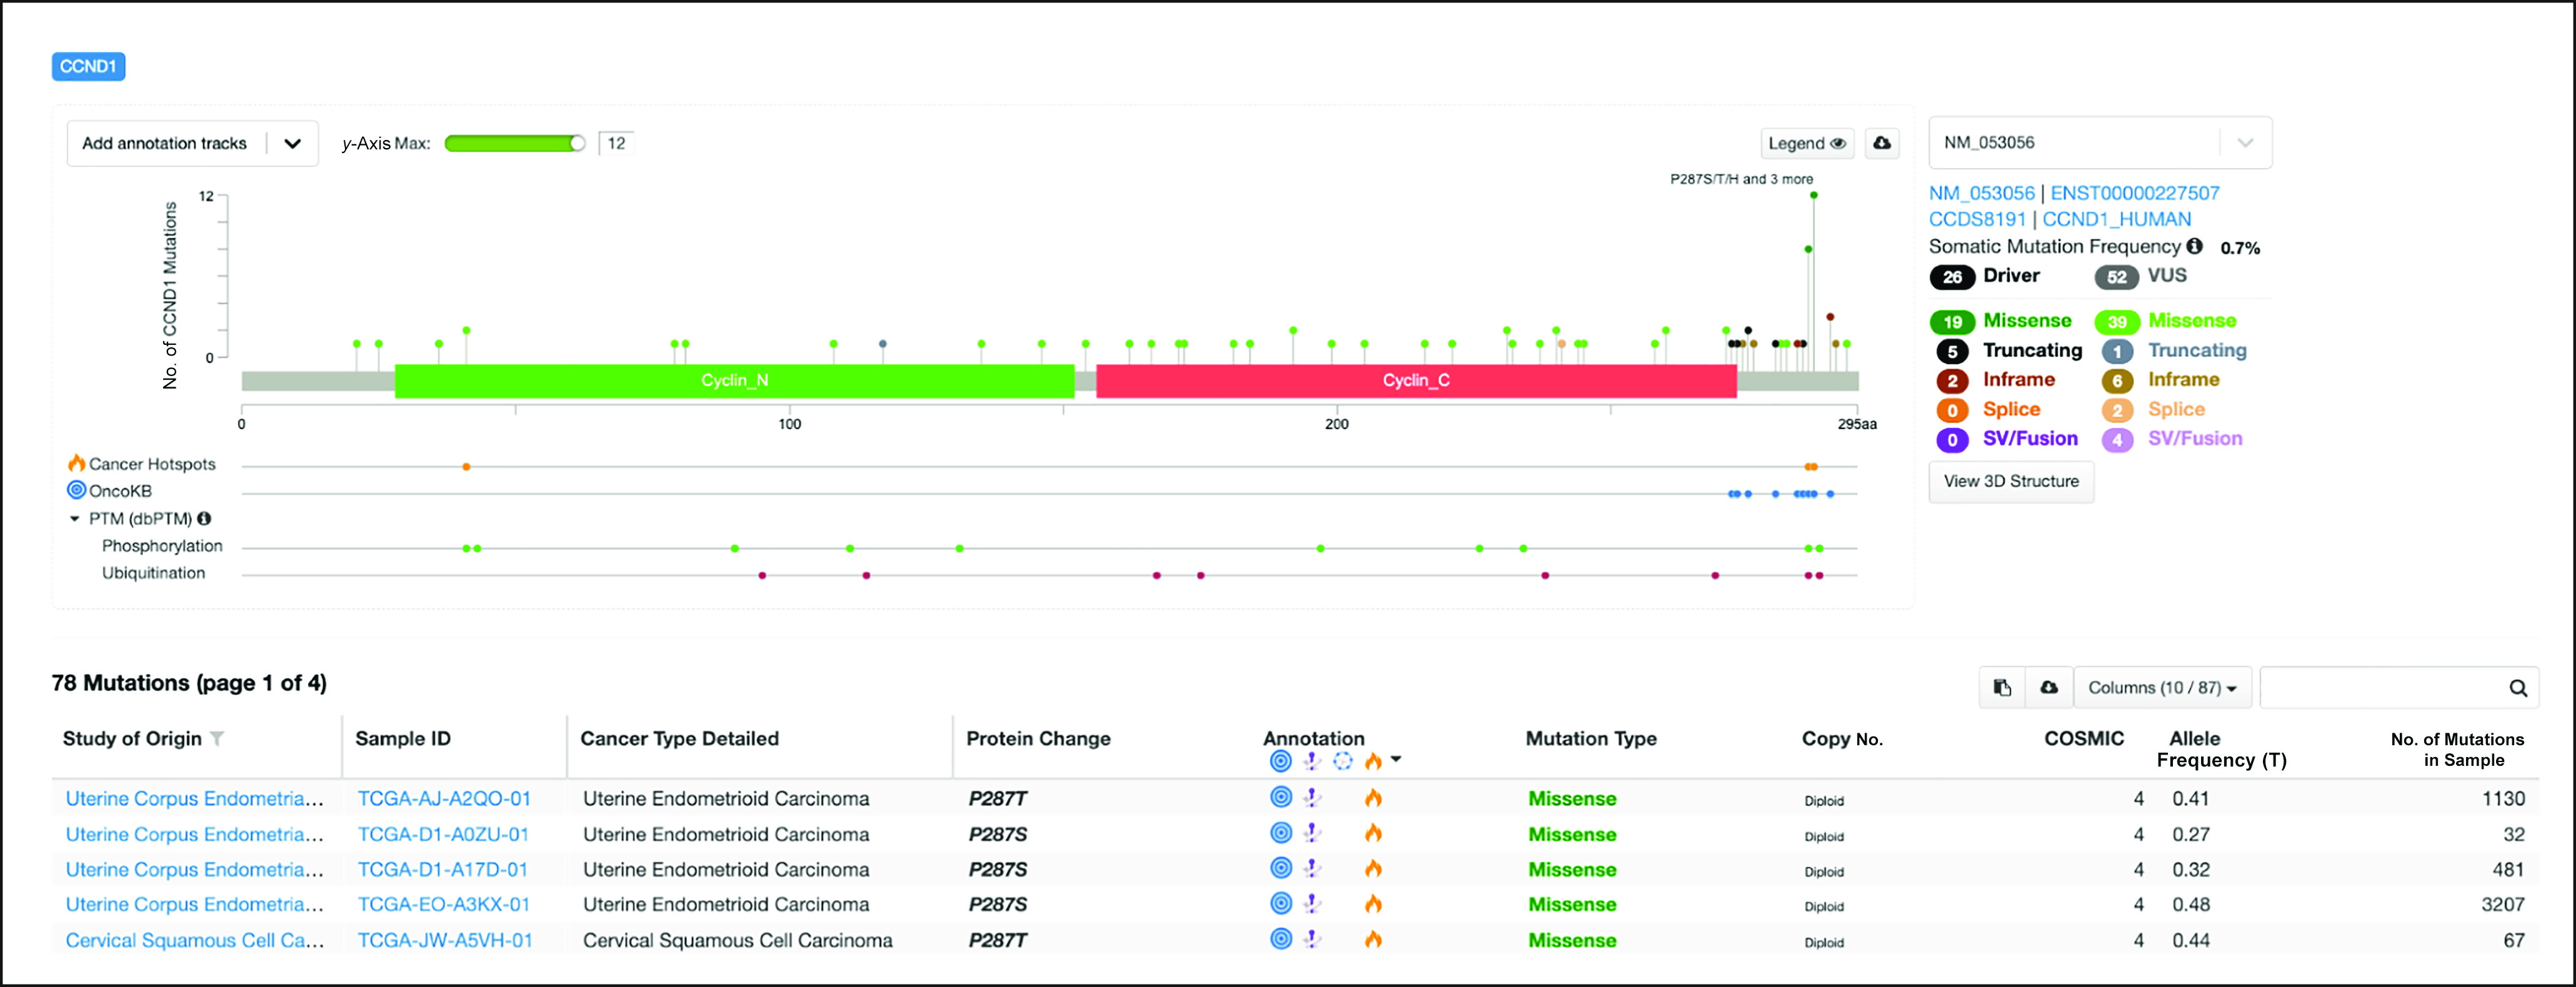This screenshot has width=2576, height=987.
Task: Click hotspot flame in TCGA-D1-A0ZU-01 row
Action: [1373, 833]
